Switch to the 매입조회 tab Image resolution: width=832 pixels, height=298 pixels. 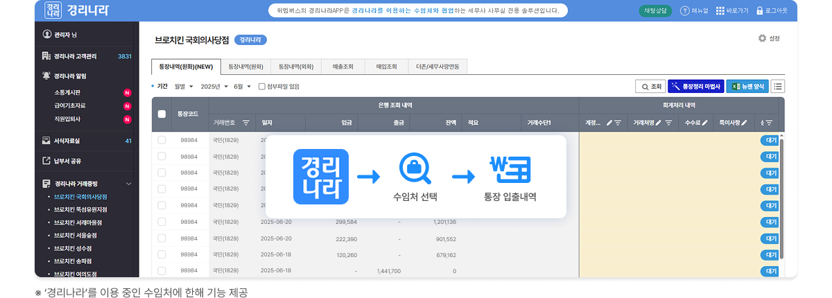(x=387, y=67)
